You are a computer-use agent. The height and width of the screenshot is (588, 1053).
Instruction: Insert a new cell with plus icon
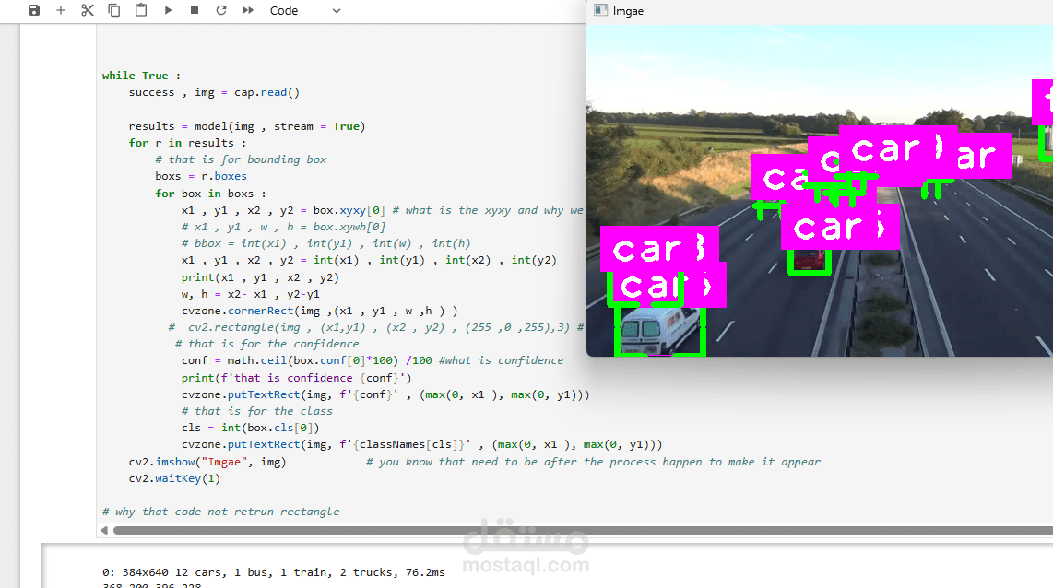click(61, 10)
